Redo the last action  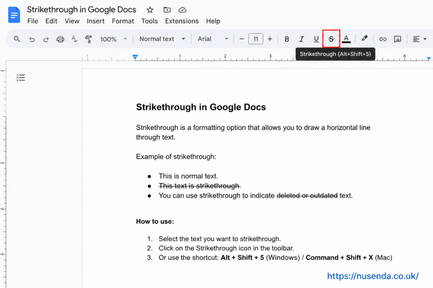(x=46, y=39)
